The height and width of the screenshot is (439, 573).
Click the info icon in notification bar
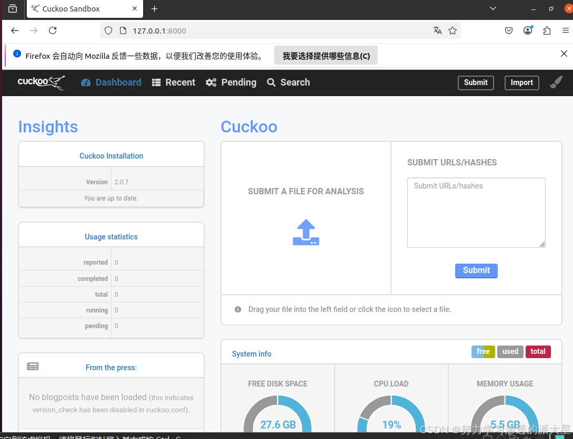tap(17, 54)
